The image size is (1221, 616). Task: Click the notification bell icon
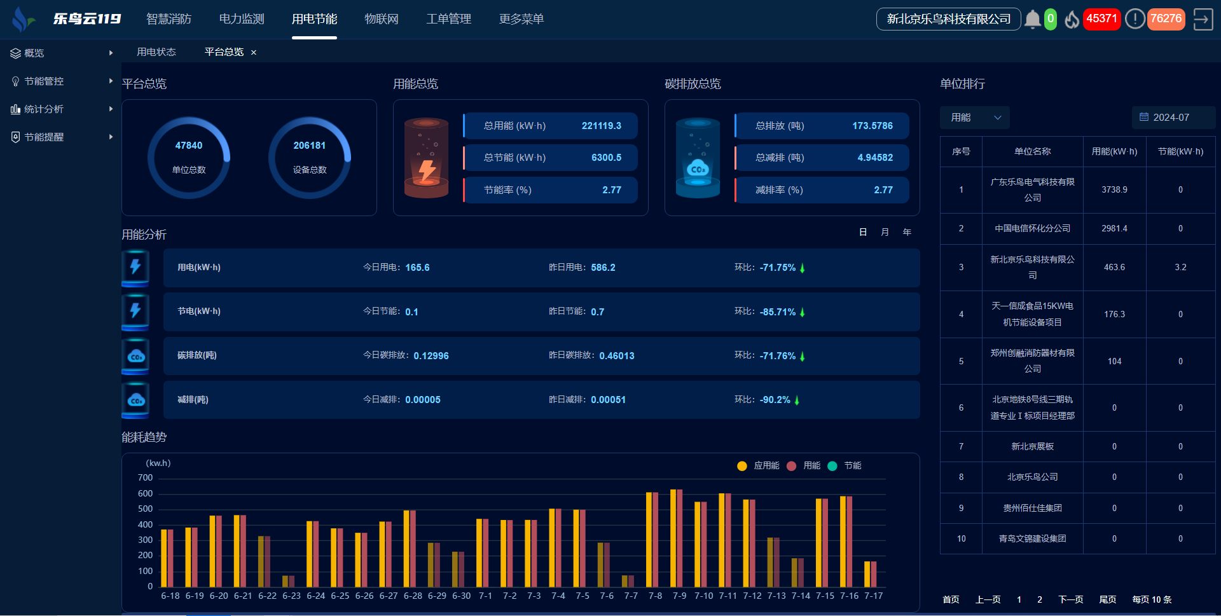click(x=1032, y=20)
